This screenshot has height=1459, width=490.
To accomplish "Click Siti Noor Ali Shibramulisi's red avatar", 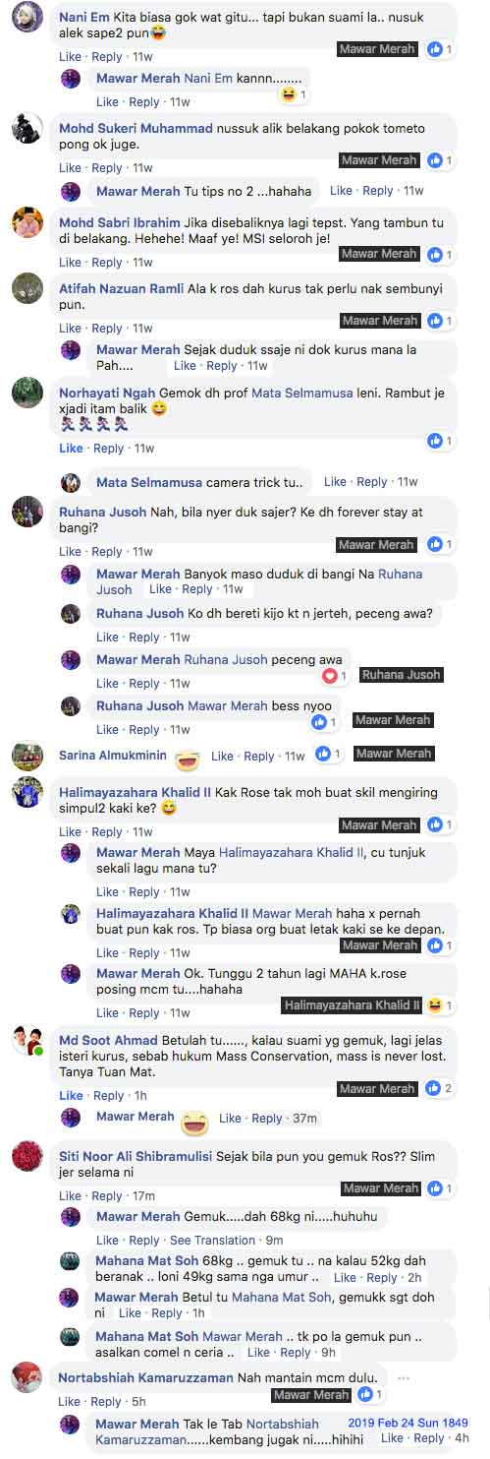I will coord(27,1157).
